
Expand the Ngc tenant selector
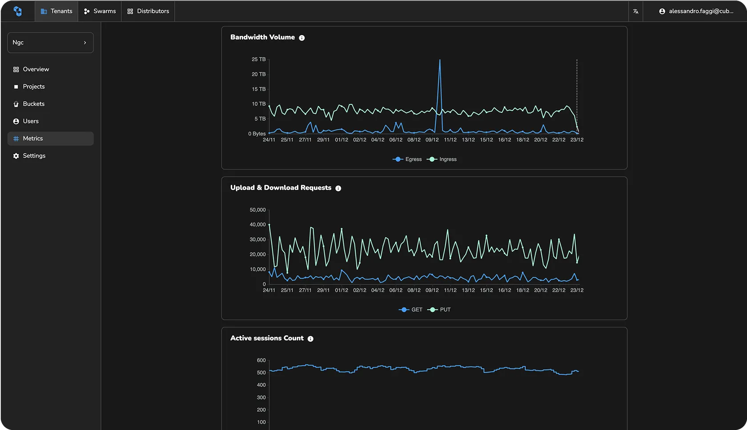point(50,43)
